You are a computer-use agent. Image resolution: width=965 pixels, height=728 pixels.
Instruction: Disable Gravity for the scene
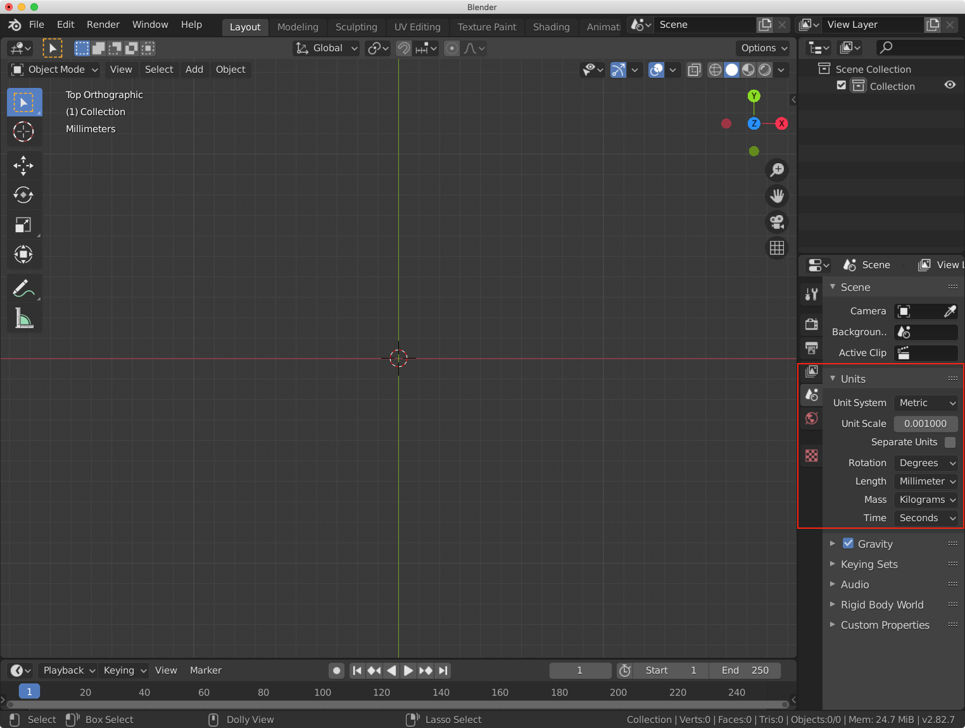pyautogui.click(x=848, y=543)
